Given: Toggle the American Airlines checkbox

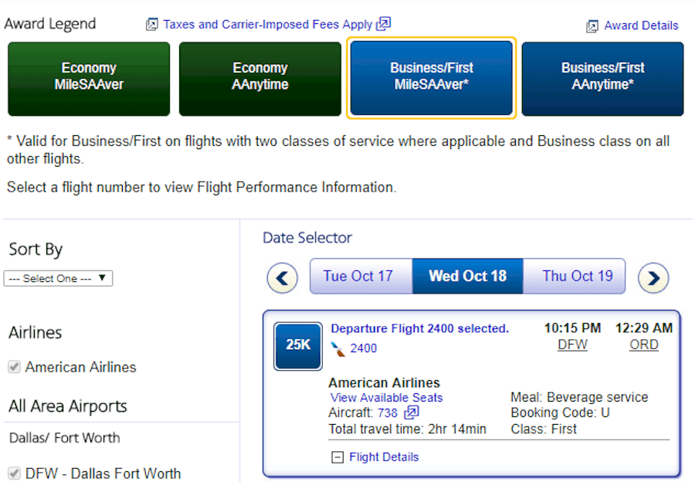Looking at the screenshot, I should tap(15, 367).
